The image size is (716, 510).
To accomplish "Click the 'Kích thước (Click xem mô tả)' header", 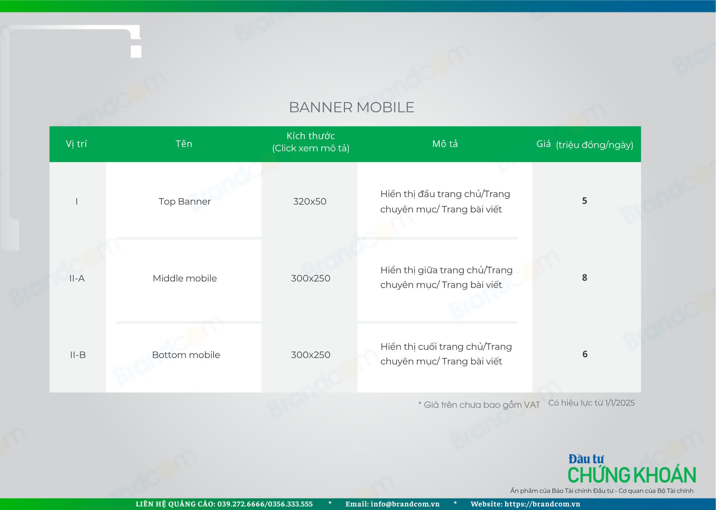I will [x=311, y=142].
